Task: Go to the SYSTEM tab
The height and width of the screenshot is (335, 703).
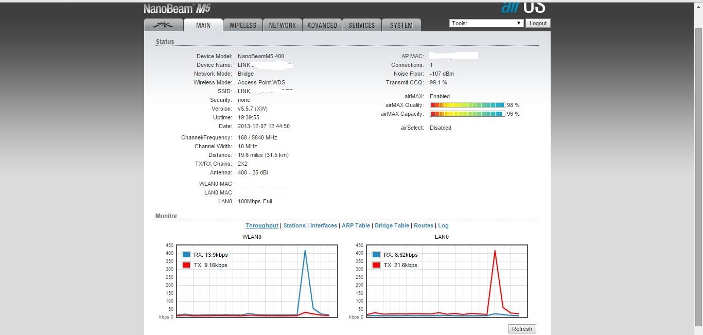Action: click(x=401, y=25)
